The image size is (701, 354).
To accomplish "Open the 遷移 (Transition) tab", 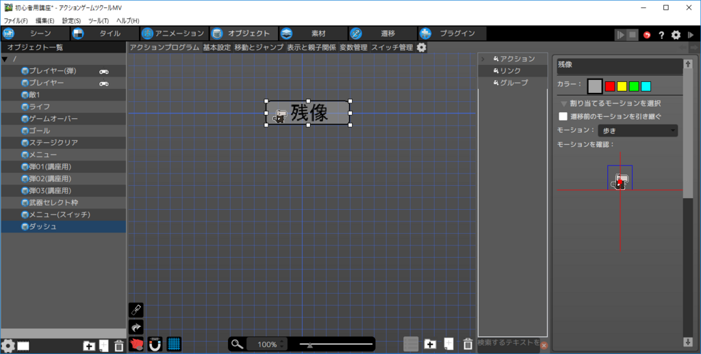I will coord(383,33).
